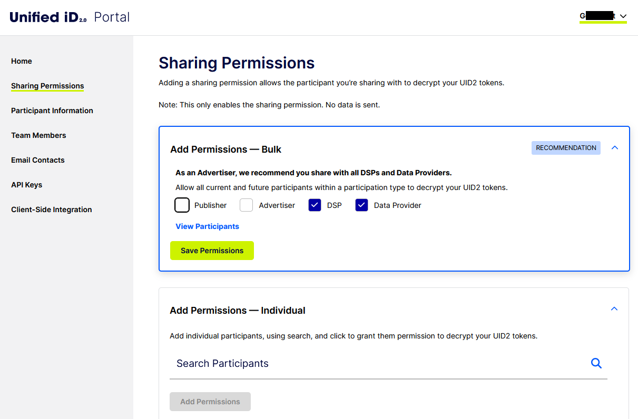Image resolution: width=638 pixels, height=419 pixels.
Task: Disable the Data Provider checkbox
Action: tap(361, 205)
